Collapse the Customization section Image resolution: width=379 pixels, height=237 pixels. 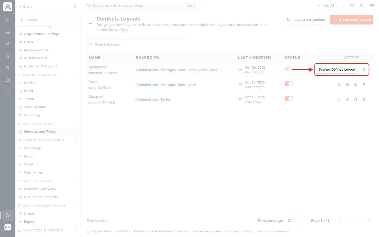tap(76, 124)
